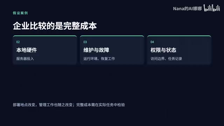224x126 pixels.
Task: Click the green top border of card 02
Action: point(45,36)
